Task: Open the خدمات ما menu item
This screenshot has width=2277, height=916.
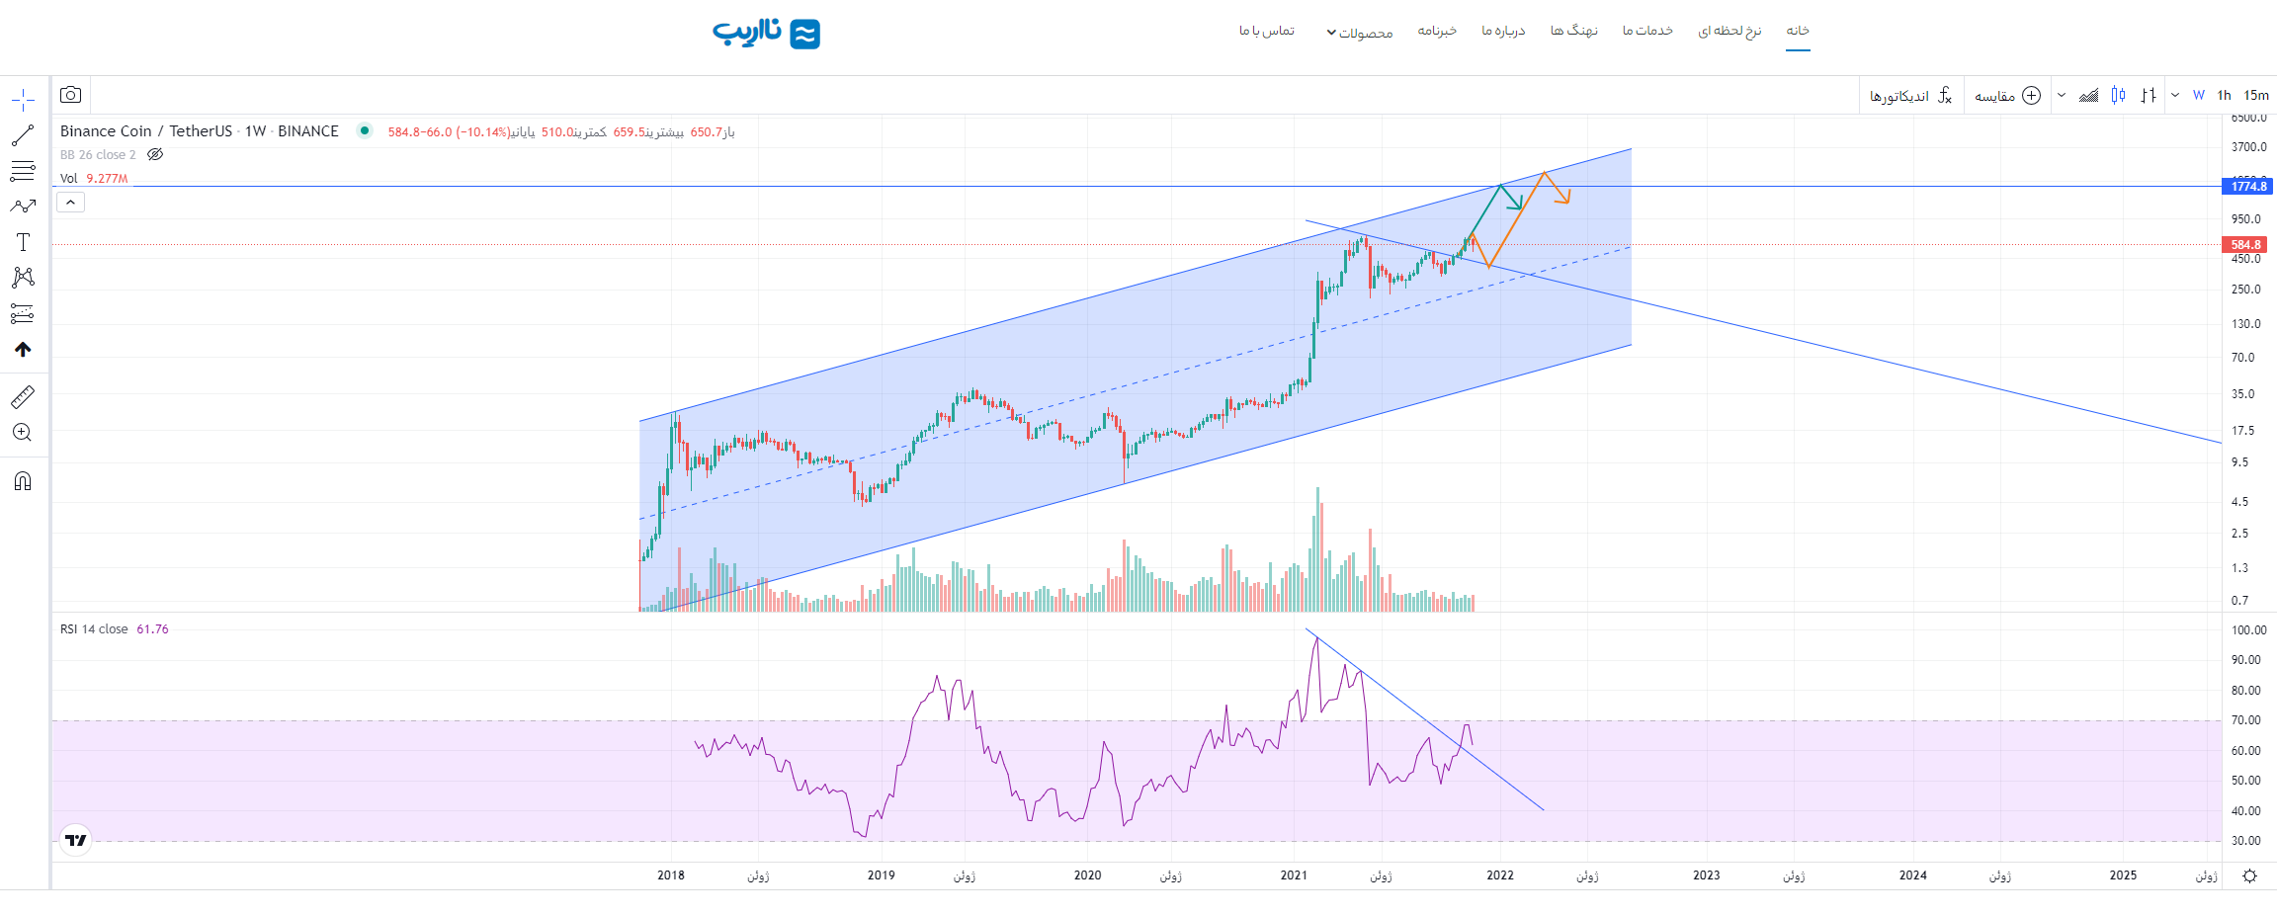Action: [1647, 31]
